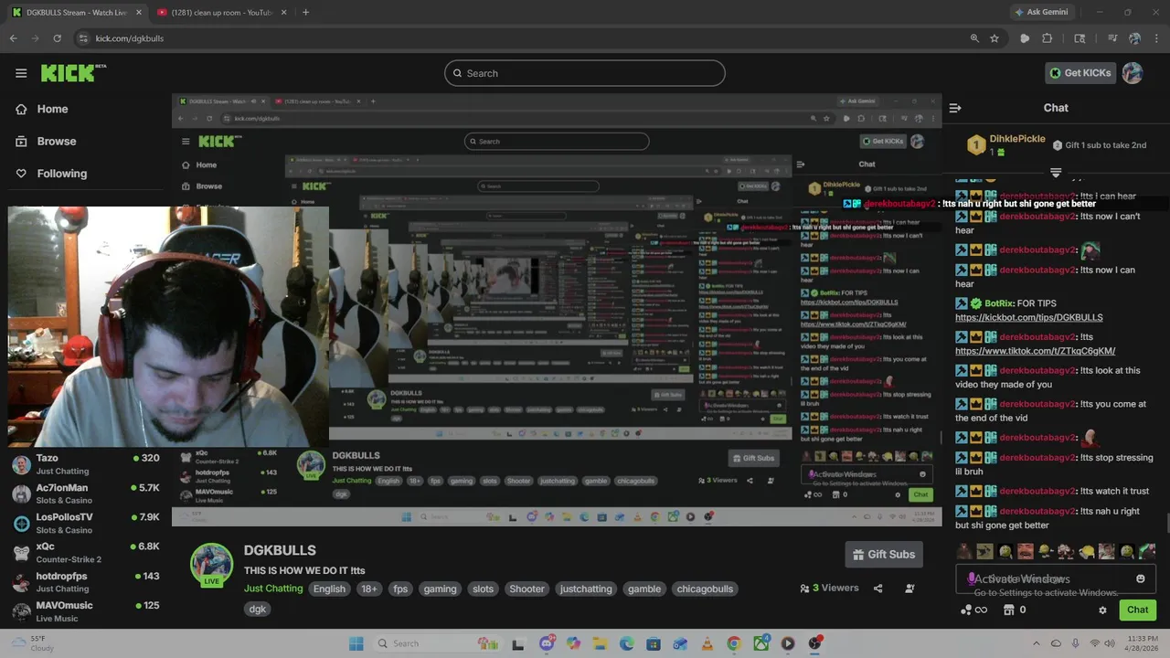Open weather widget showing 55°F Cloudy

point(33,643)
